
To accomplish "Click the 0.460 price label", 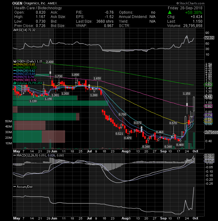I will (160, 132).
